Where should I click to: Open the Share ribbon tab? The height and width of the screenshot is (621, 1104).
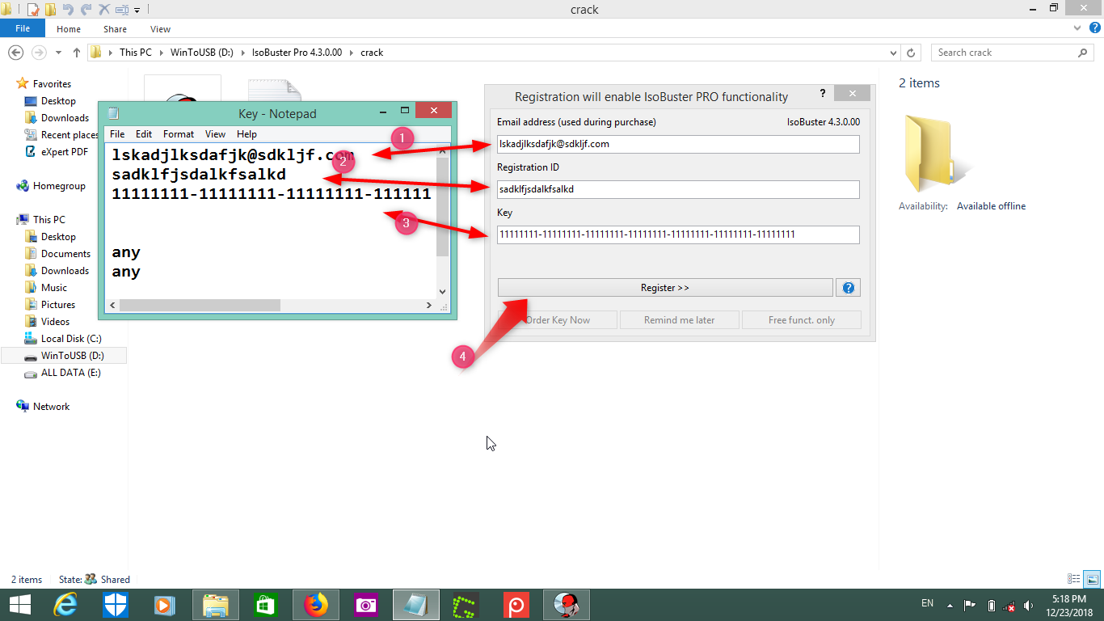115,29
